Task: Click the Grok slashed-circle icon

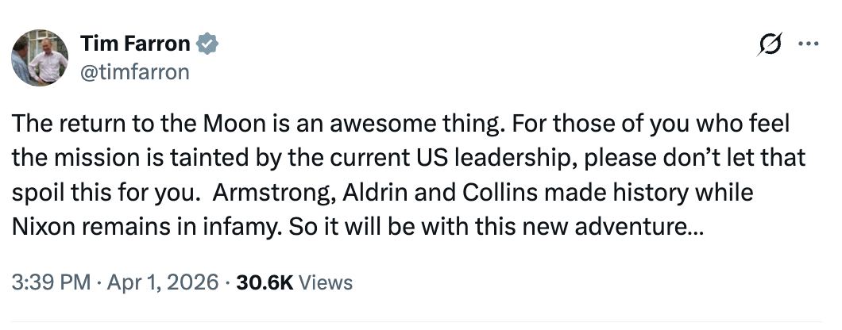Action: pyautogui.click(x=769, y=46)
